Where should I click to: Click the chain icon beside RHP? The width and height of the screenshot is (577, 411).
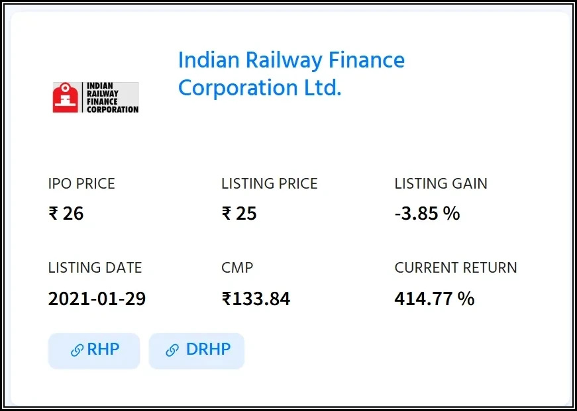coord(77,351)
